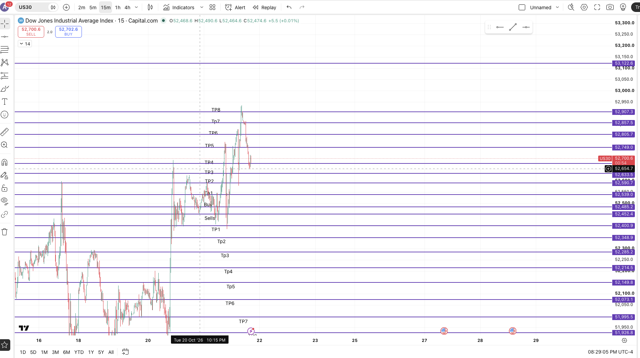The image size is (640, 358).
Task: Open favorites star in bottom-left corner
Action: 5,345
